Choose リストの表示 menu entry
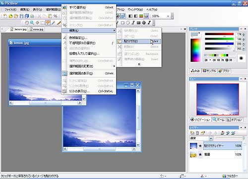Viewport: 248px width, 179px height. pyautogui.click(x=89, y=91)
